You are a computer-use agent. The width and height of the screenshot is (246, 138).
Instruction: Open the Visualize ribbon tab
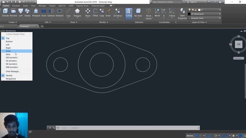(16, 6)
